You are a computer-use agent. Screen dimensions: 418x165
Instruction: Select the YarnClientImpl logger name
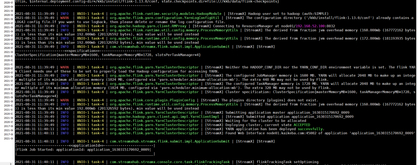pyautogui.click(x=165, y=117)
